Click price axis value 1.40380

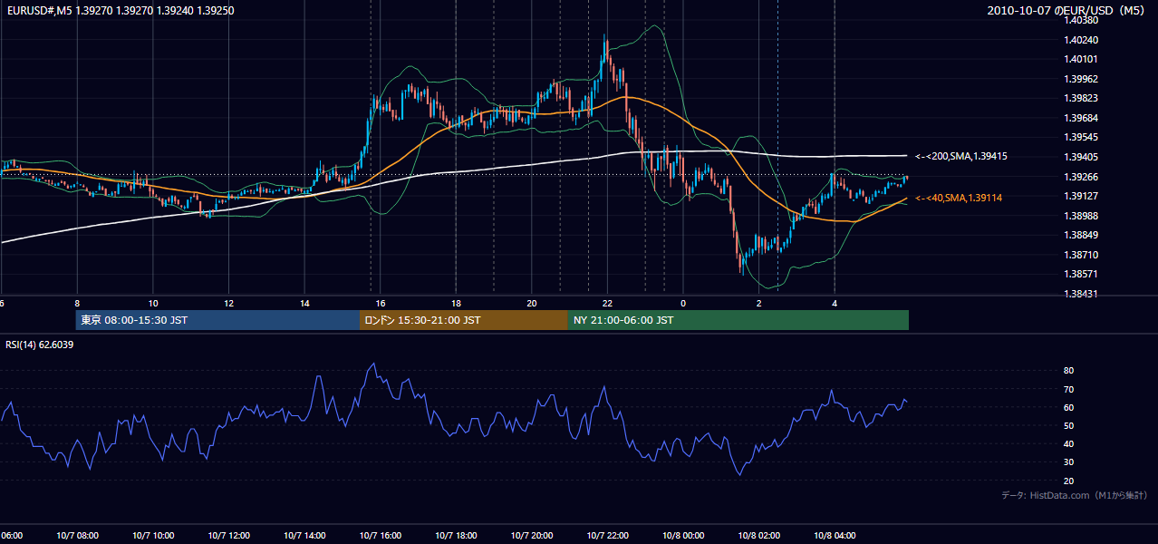tap(1083, 20)
